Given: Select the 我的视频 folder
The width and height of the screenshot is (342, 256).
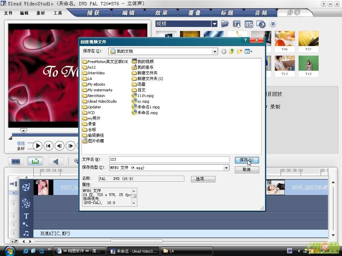Looking at the screenshot, I should 143,61.
